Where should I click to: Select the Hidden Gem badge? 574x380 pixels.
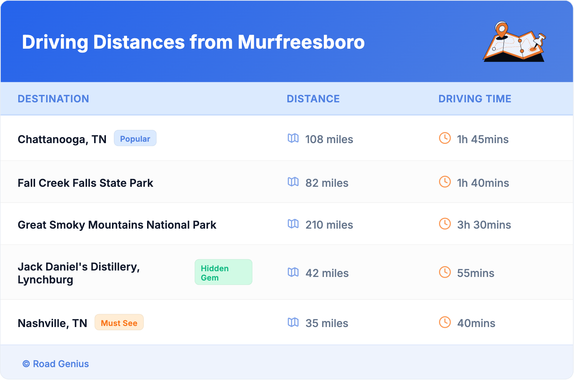click(x=223, y=272)
